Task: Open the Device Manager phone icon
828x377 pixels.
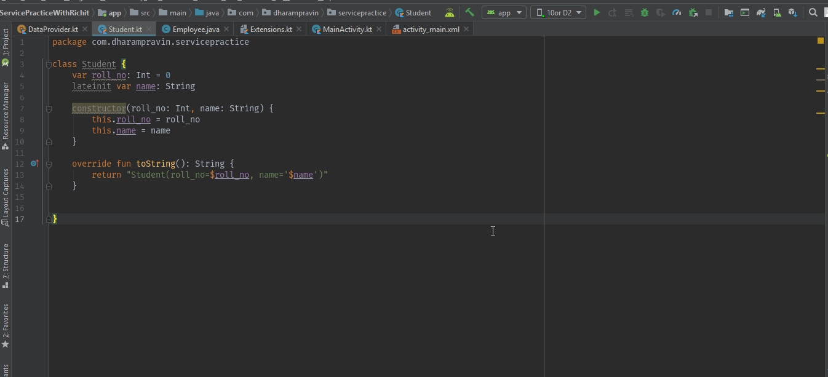Action: [776, 12]
